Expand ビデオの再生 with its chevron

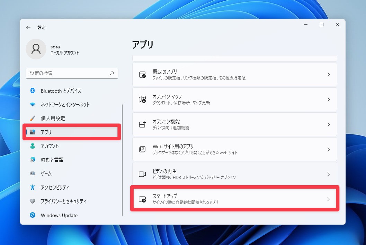pyautogui.click(x=328, y=174)
